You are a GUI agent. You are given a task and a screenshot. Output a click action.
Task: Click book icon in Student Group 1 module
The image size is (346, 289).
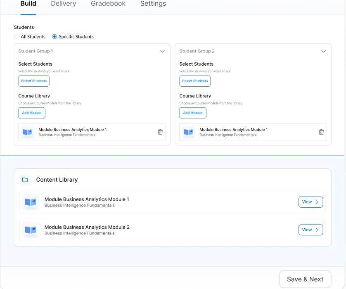27,132
